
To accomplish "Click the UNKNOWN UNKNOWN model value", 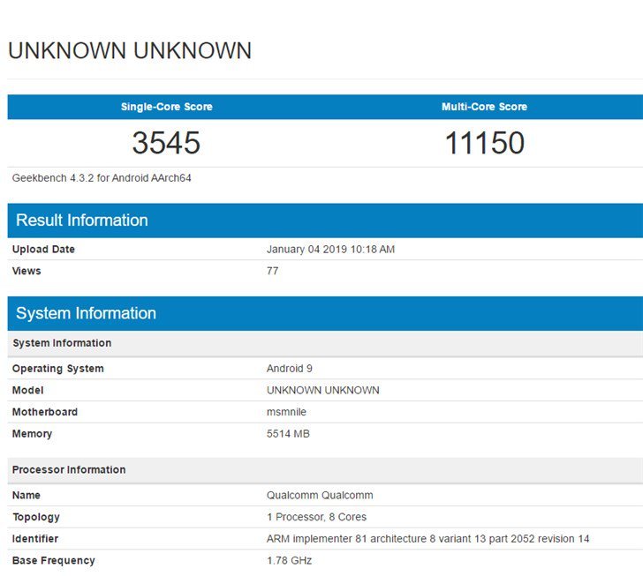I will pyautogui.click(x=322, y=390).
